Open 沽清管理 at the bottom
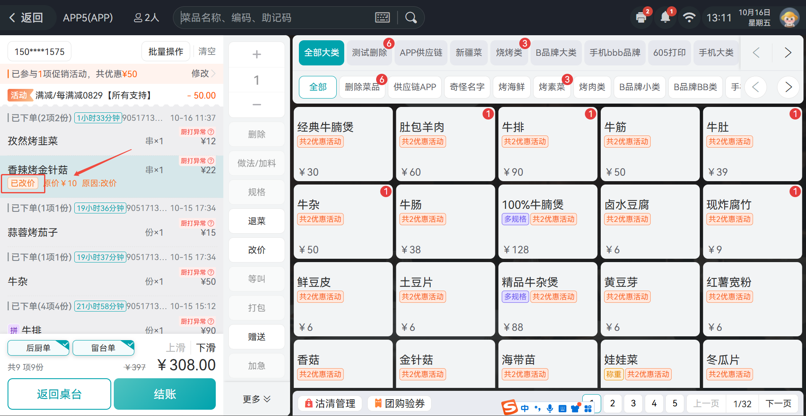The height and width of the screenshot is (416, 806). (330, 403)
